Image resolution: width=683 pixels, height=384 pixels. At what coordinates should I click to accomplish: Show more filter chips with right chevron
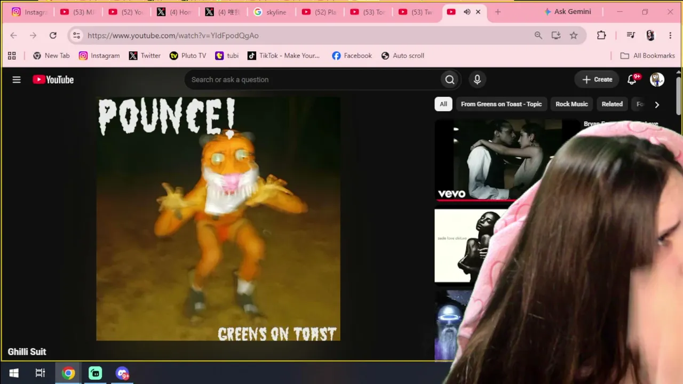[x=657, y=105]
